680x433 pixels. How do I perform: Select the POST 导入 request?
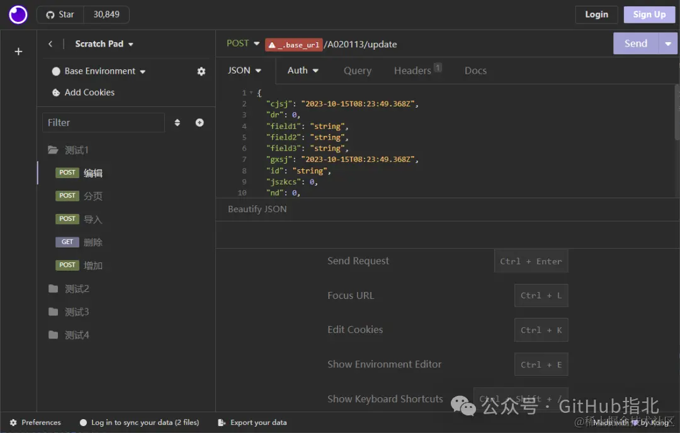[x=126, y=219]
